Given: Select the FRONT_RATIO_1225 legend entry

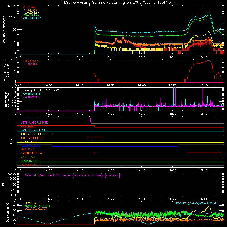Looking at the screenshot, I should [x=37, y=206].
